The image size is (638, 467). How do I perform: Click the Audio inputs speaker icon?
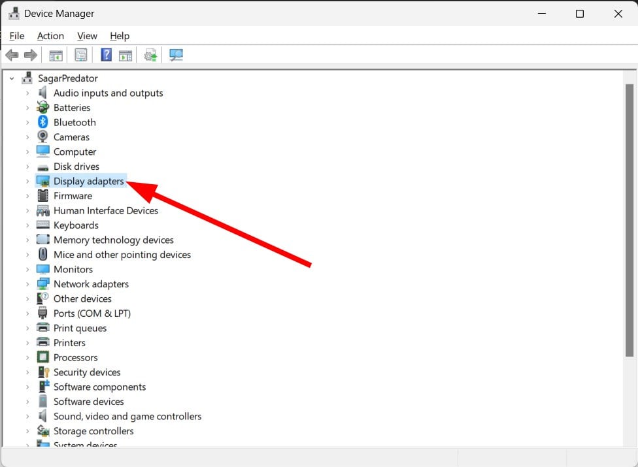click(x=42, y=93)
